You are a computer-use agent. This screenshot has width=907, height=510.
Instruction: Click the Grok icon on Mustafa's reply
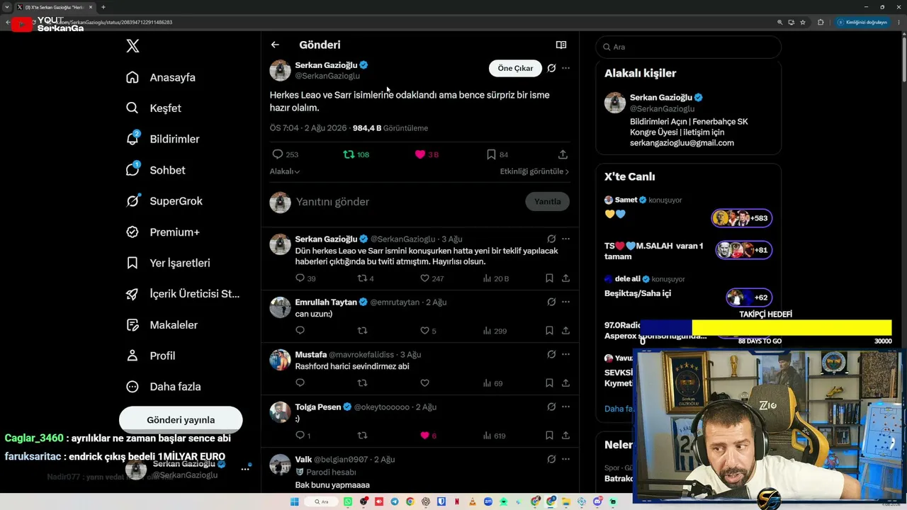coord(551,354)
